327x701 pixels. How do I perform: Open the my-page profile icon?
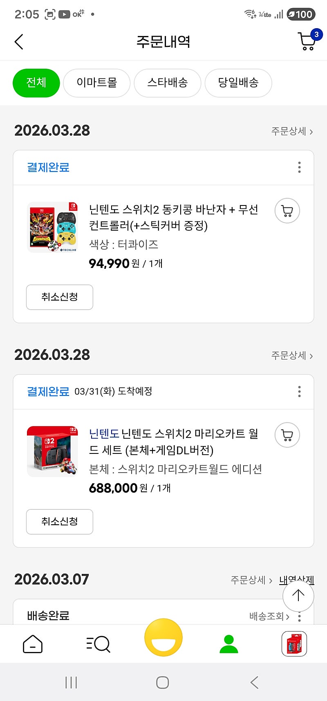(x=229, y=644)
